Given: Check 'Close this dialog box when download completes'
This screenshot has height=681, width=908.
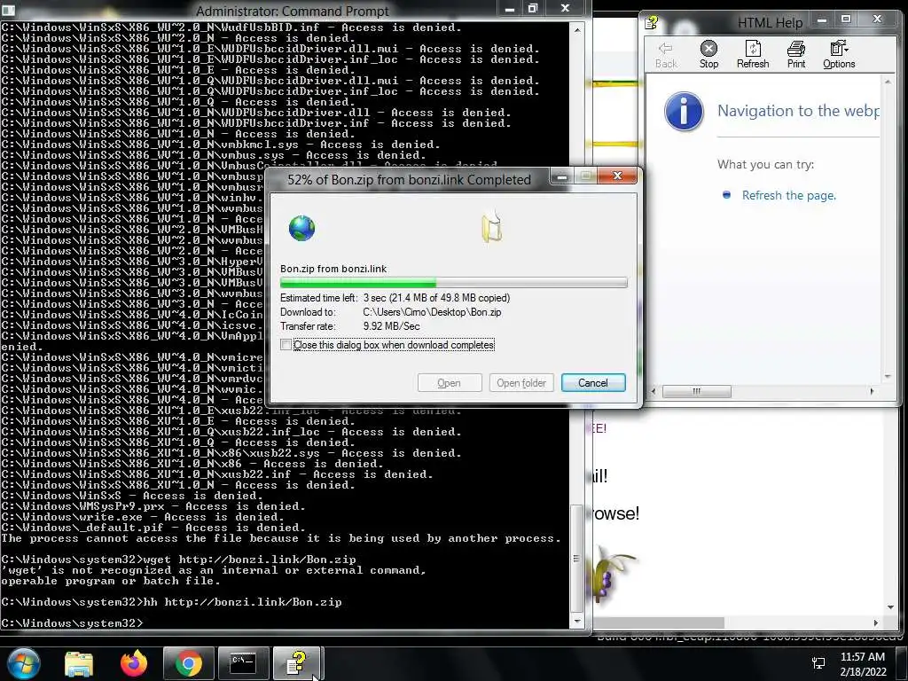Looking at the screenshot, I should click(286, 345).
